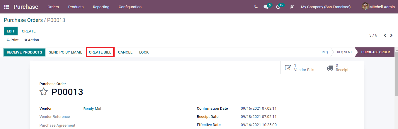Screen dimensions: 398x129
Task: Click the debug tools cross icon
Action: (292, 7)
